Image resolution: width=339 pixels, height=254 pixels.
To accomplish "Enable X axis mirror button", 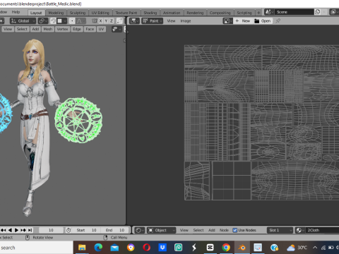I will pyautogui.click(x=100, y=21).
